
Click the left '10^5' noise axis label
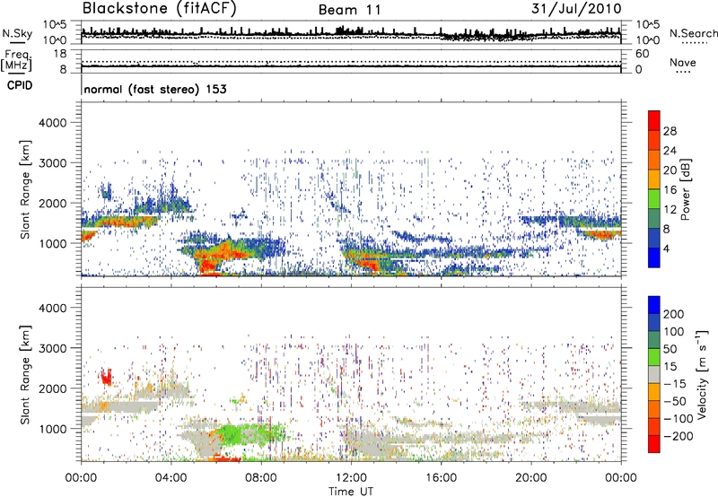(55, 24)
